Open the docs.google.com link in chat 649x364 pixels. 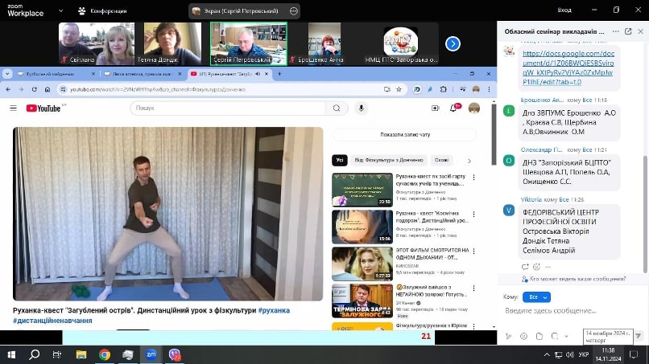point(568,67)
